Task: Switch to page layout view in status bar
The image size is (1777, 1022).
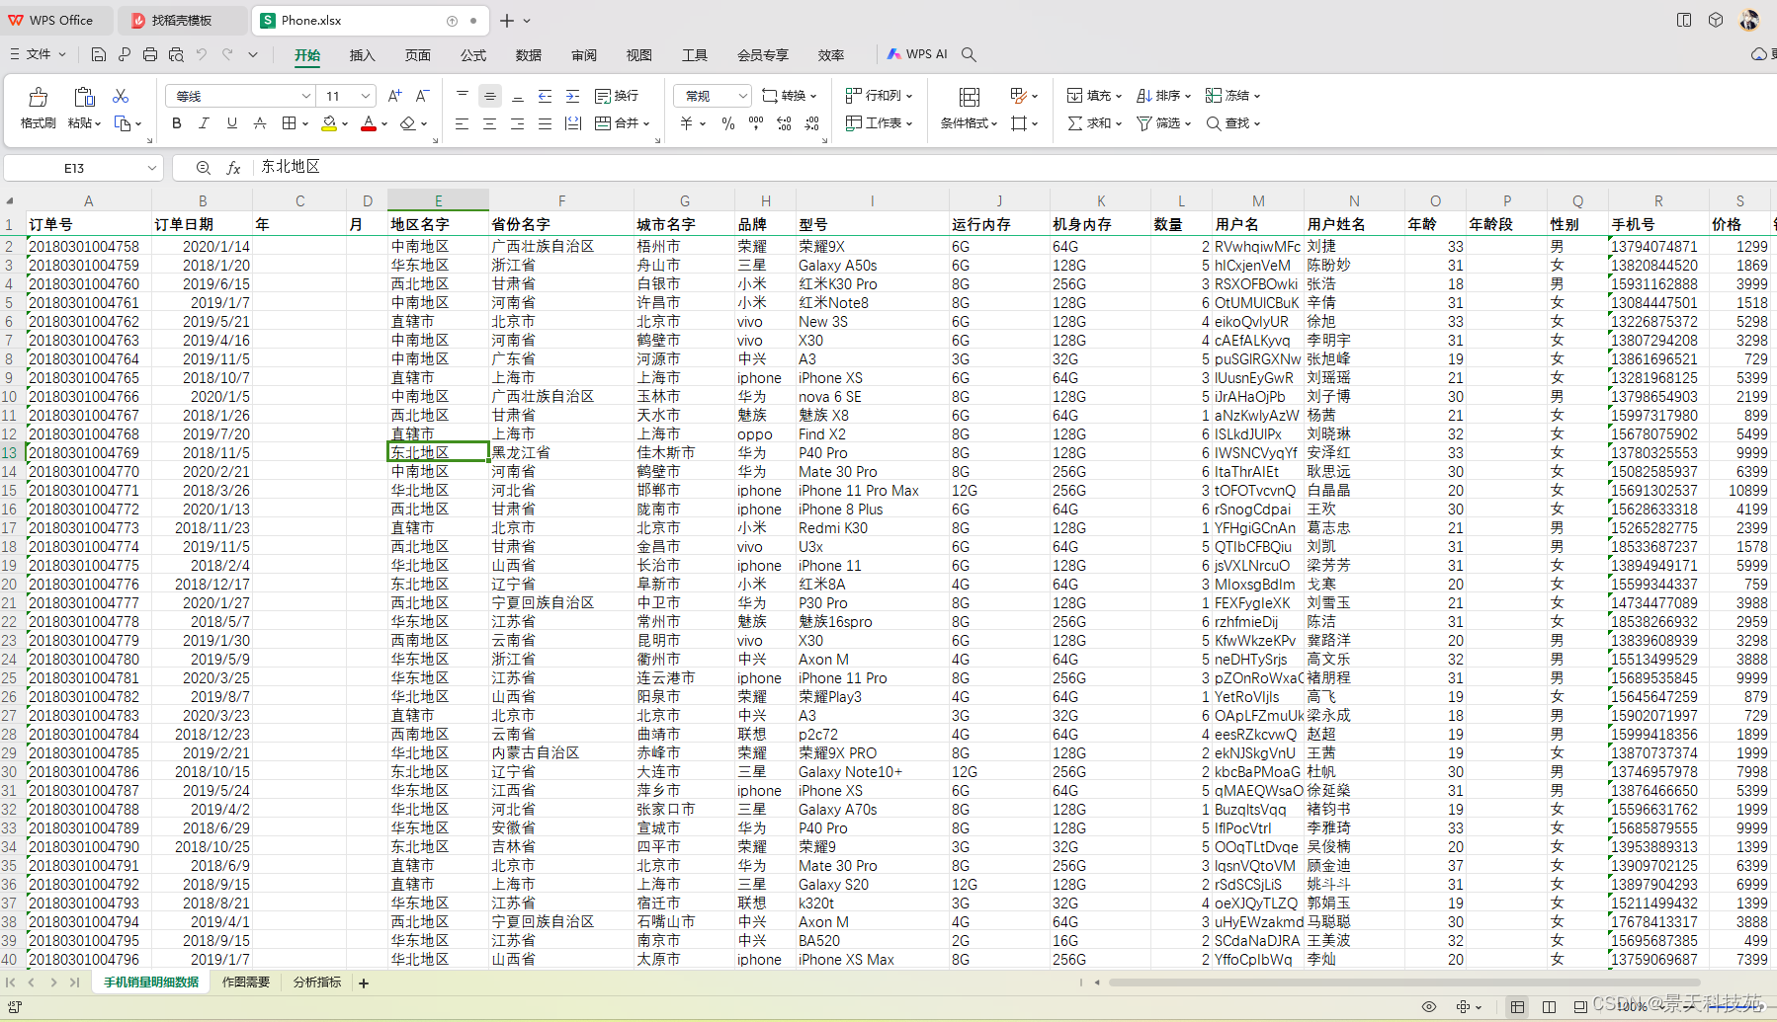Action: pyautogui.click(x=1549, y=1006)
